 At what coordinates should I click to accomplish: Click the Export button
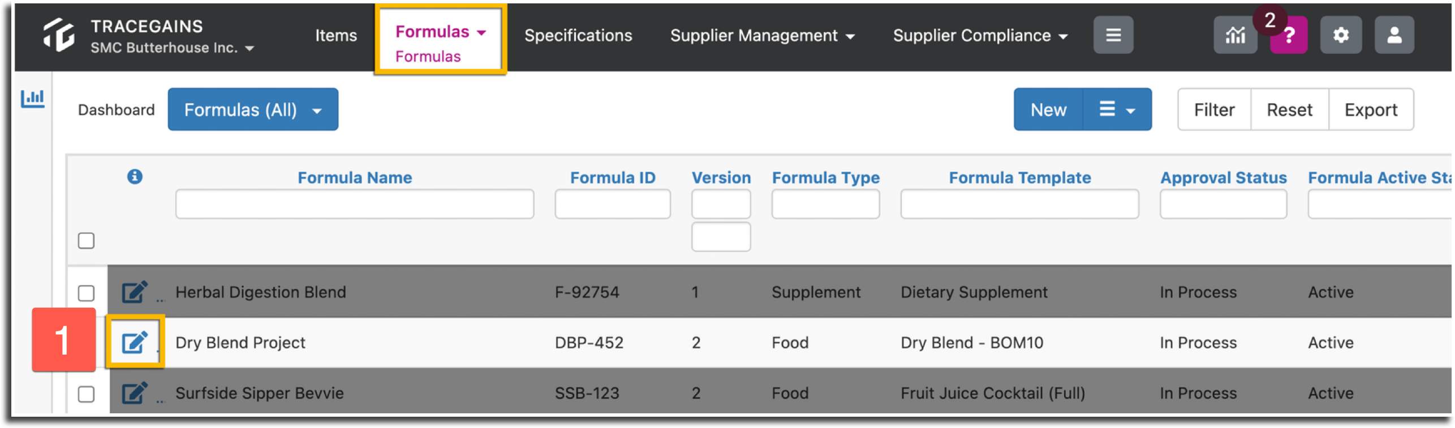point(1370,110)
